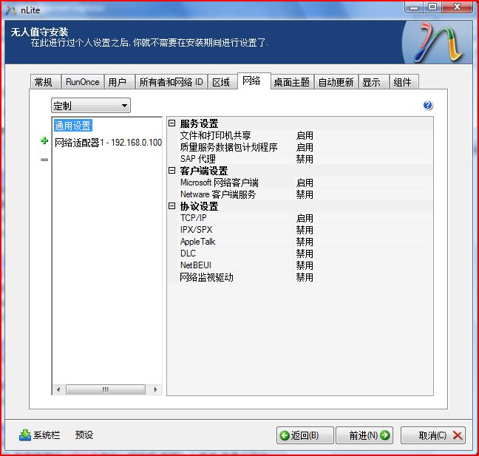Collapse the 协议设置 group
Viewport: 479px width, 456px height.
coord(172,206)
